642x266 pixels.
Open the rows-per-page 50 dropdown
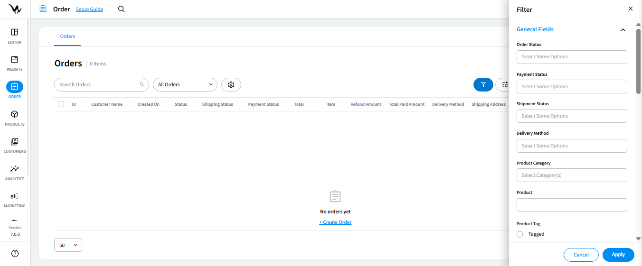tap(68, 245)
